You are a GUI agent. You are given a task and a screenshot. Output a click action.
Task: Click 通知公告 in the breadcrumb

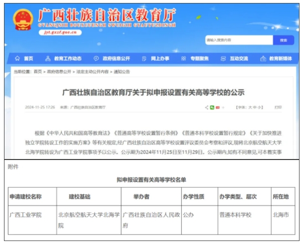point(122,72)
